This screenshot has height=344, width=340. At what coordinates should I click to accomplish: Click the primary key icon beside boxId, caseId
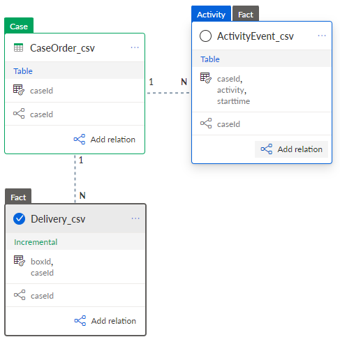coord(20,261)
